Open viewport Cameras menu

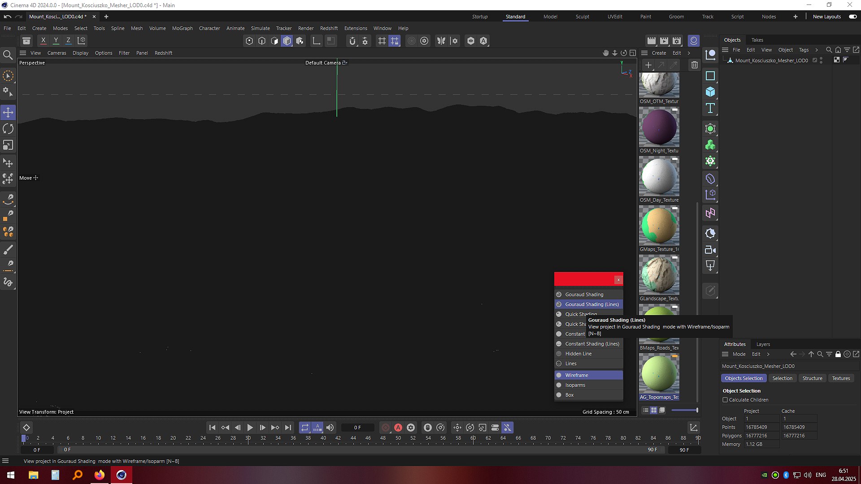pos(57,53)
